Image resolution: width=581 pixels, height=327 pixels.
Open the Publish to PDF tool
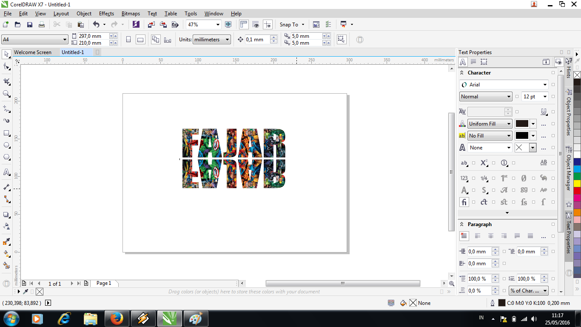coord(176,24)
